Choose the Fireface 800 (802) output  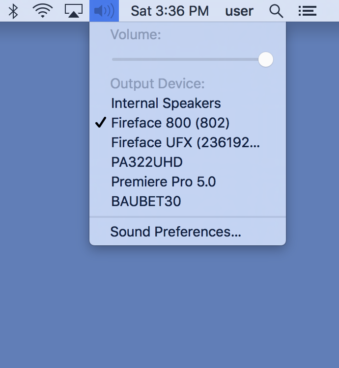coord(170,123)
